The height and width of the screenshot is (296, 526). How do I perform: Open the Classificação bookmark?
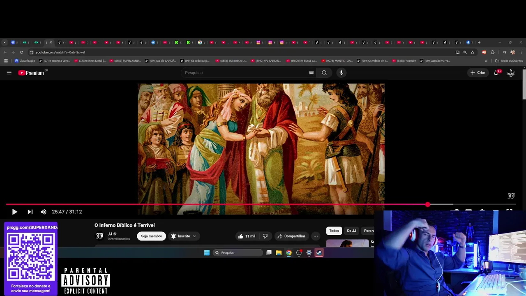pyautogui.click(x=25, y=61)
